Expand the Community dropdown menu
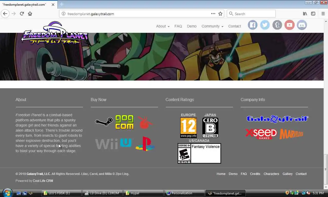The height and width of the screenshot is (197, 328). pyautogui.click(x=212, y=26)
